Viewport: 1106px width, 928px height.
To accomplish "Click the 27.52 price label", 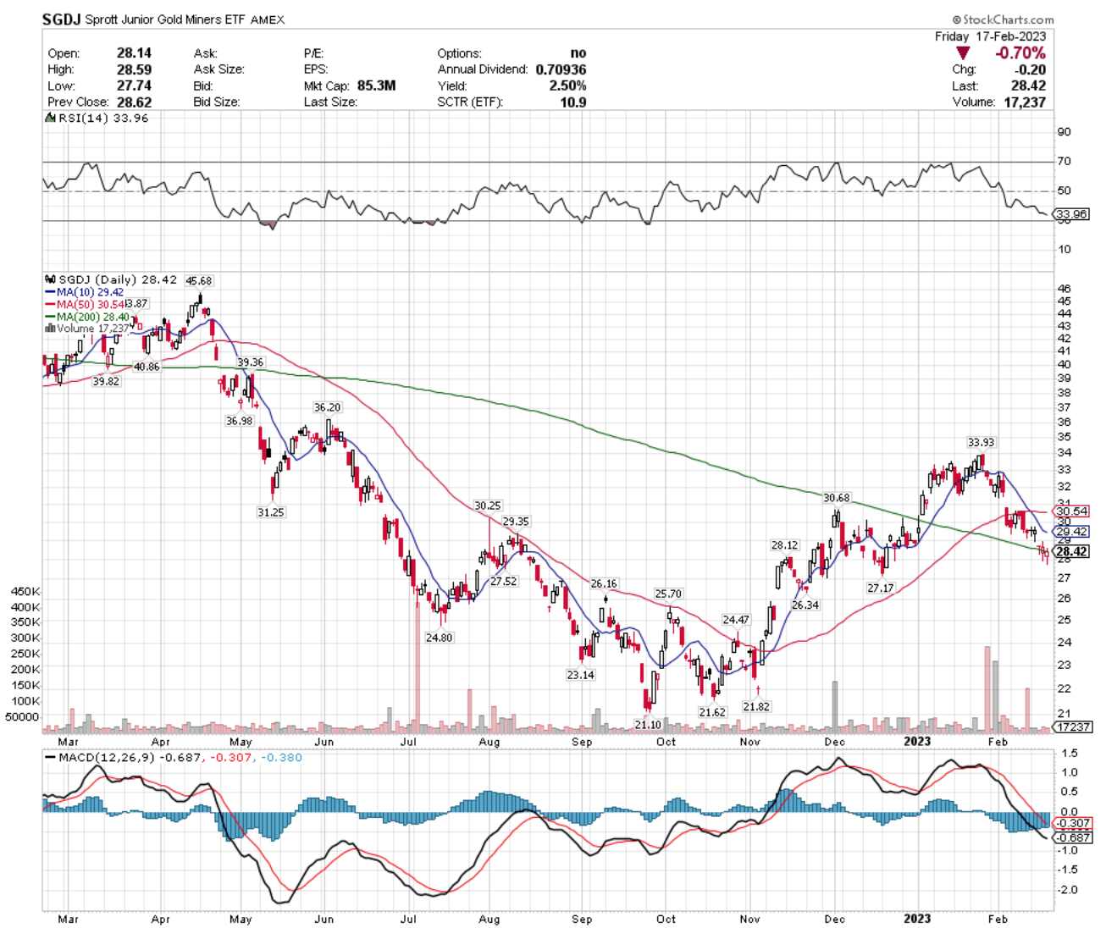I will 503,582.
